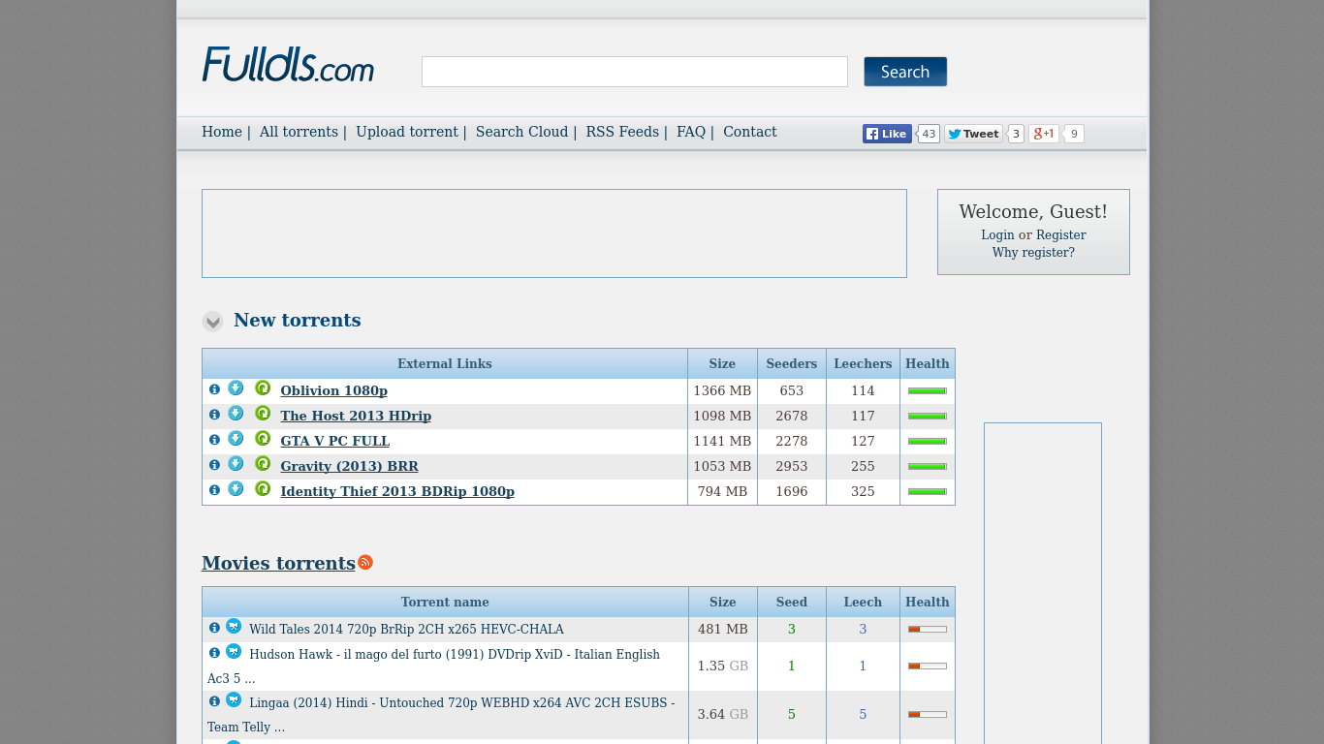
Task: Open the Movies torrents heading link
Action: click(x=278, y=563)
